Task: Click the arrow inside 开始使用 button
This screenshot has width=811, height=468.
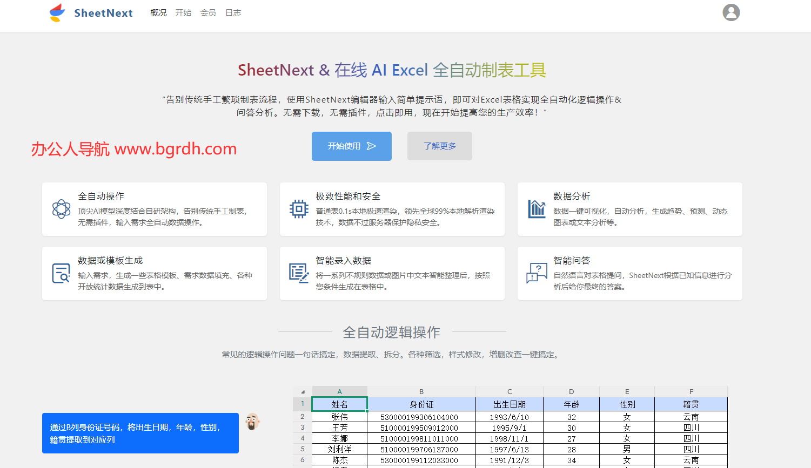Action: pos(372,146)
